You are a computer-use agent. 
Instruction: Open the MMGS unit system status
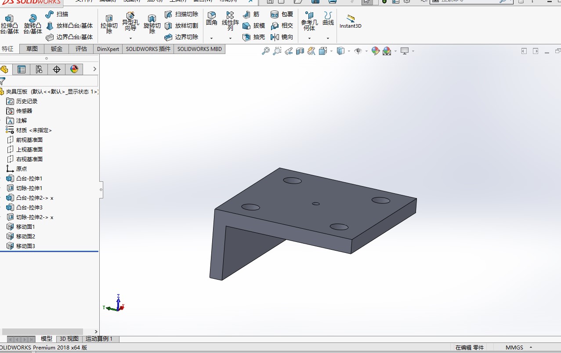pos(514,347)
